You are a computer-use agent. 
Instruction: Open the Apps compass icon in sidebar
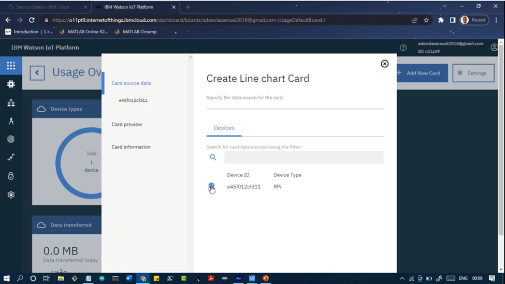pyautogui.click(x=11, y=121)
